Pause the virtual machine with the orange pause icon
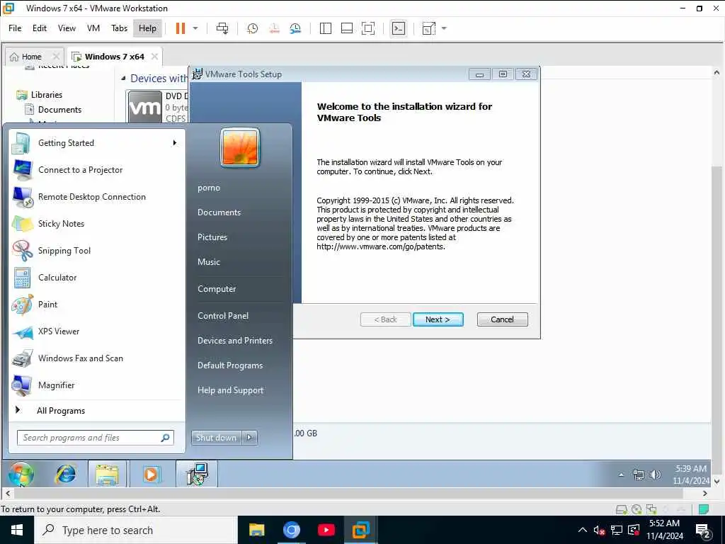The image size is (725, 544). tap(181, 28)
